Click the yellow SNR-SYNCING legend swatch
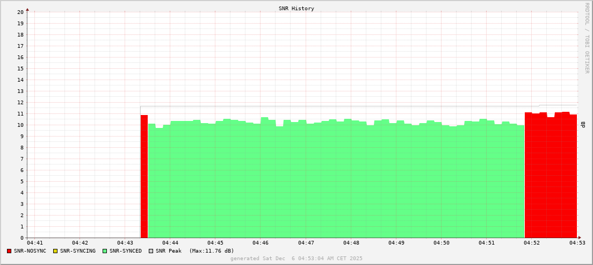The image size is (593, 265). point(55,251)
